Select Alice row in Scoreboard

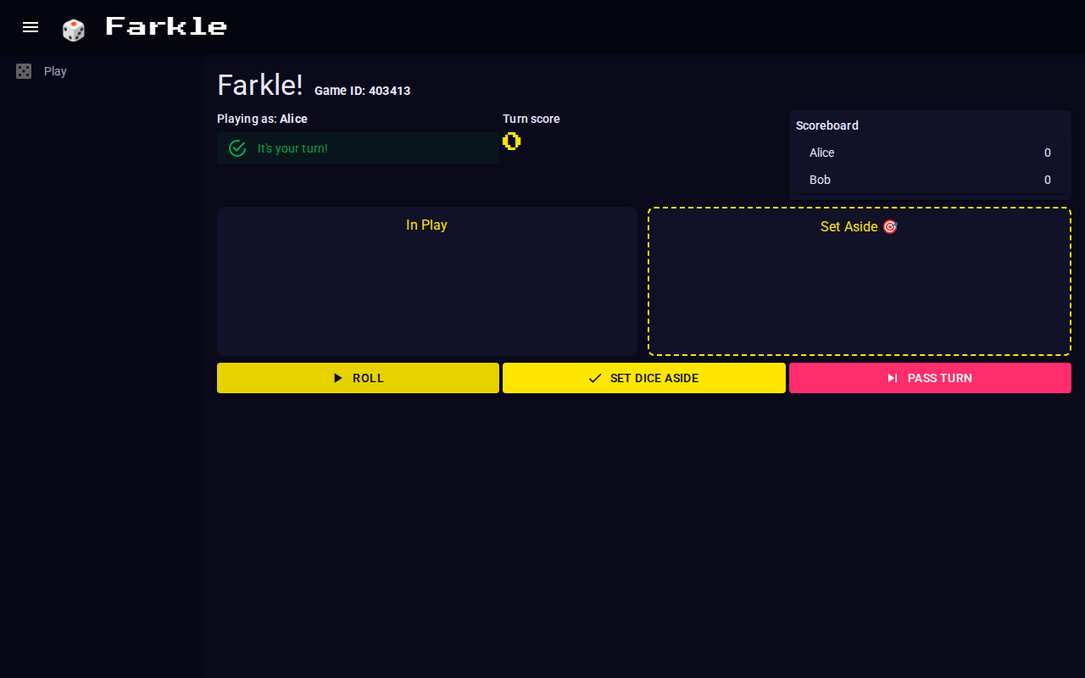[930, 153]
